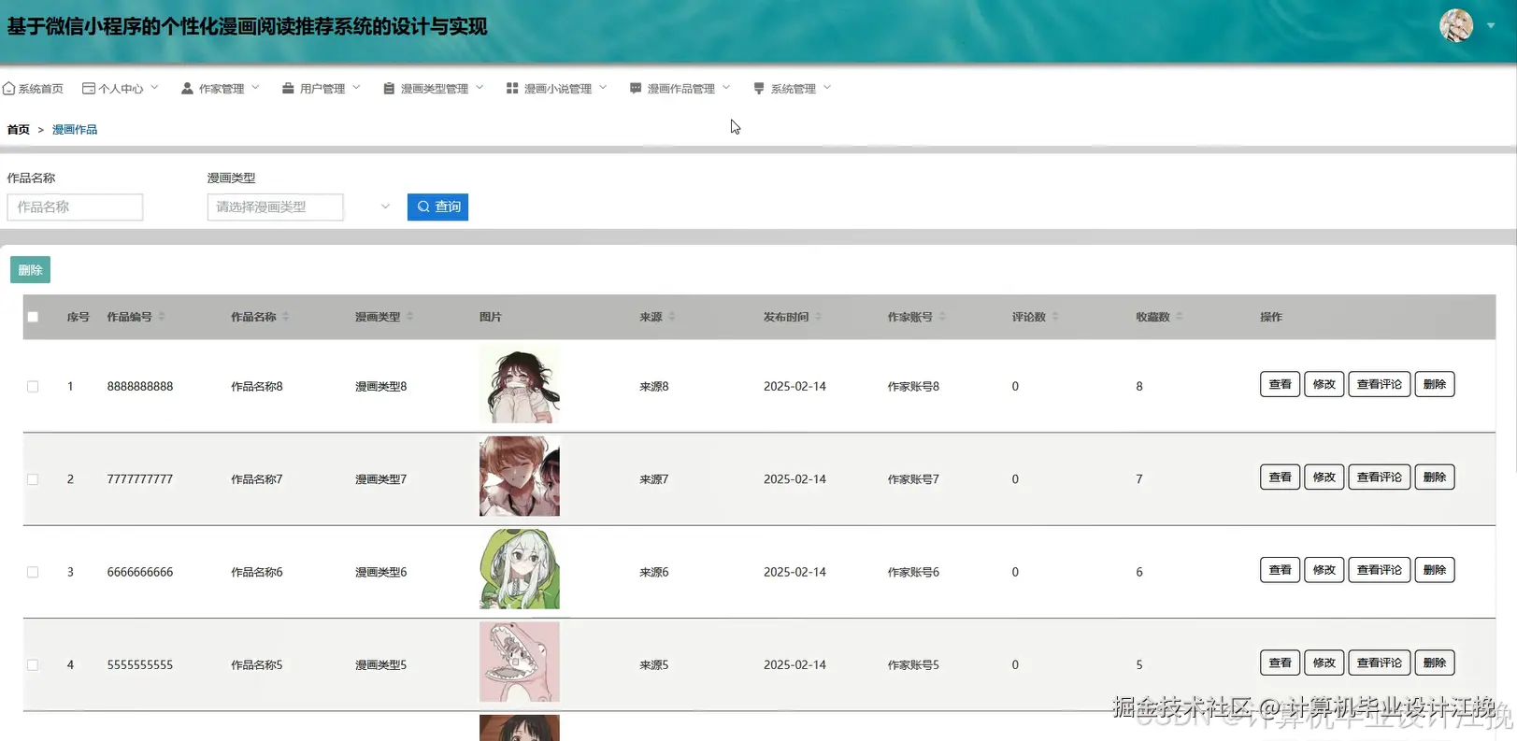1517x741 pixels.
Task: Sort by 发布时间 column arrows
Action: click(x=819, y=317)
